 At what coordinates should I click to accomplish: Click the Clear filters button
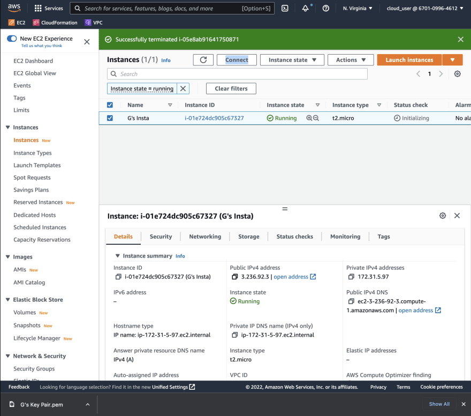[x=231, y=88]
